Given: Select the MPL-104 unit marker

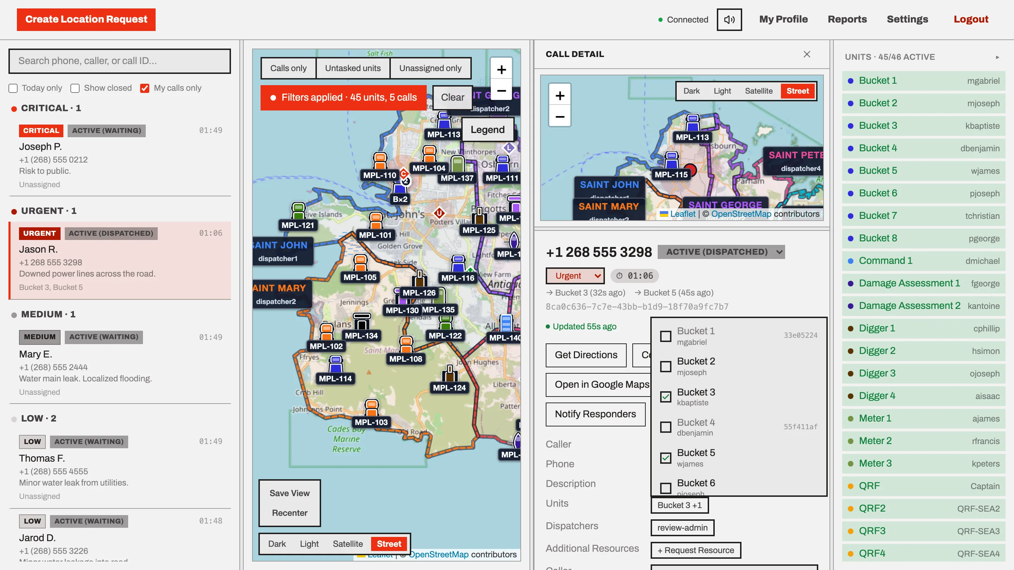Looking at the screenshot, I should (429, 160).
